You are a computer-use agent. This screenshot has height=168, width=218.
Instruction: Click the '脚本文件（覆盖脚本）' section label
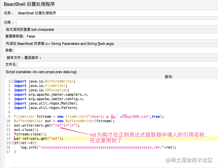(x=24, y=58)
